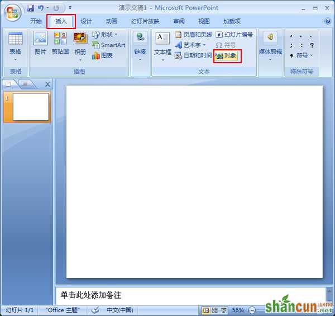Insert a table with 表格 icon
This screenshot has height=316, width=335.
[16, 39]
